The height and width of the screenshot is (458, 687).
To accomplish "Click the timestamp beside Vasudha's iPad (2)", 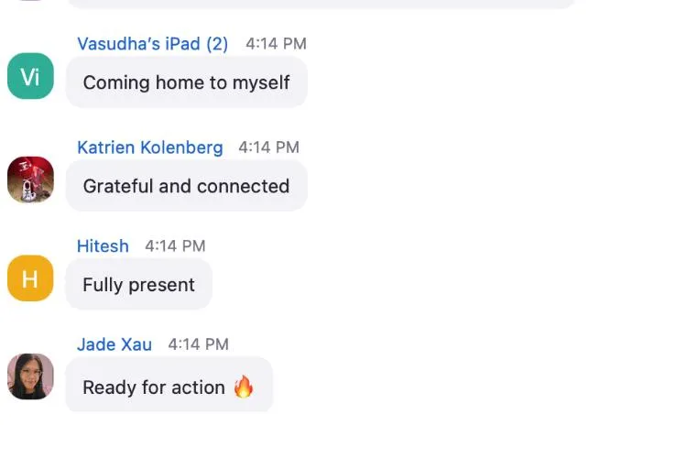I will [x=276, y=44].
